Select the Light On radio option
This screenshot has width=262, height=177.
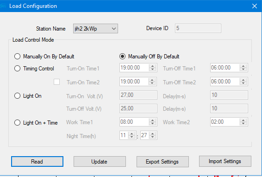[x=18, y=96]
